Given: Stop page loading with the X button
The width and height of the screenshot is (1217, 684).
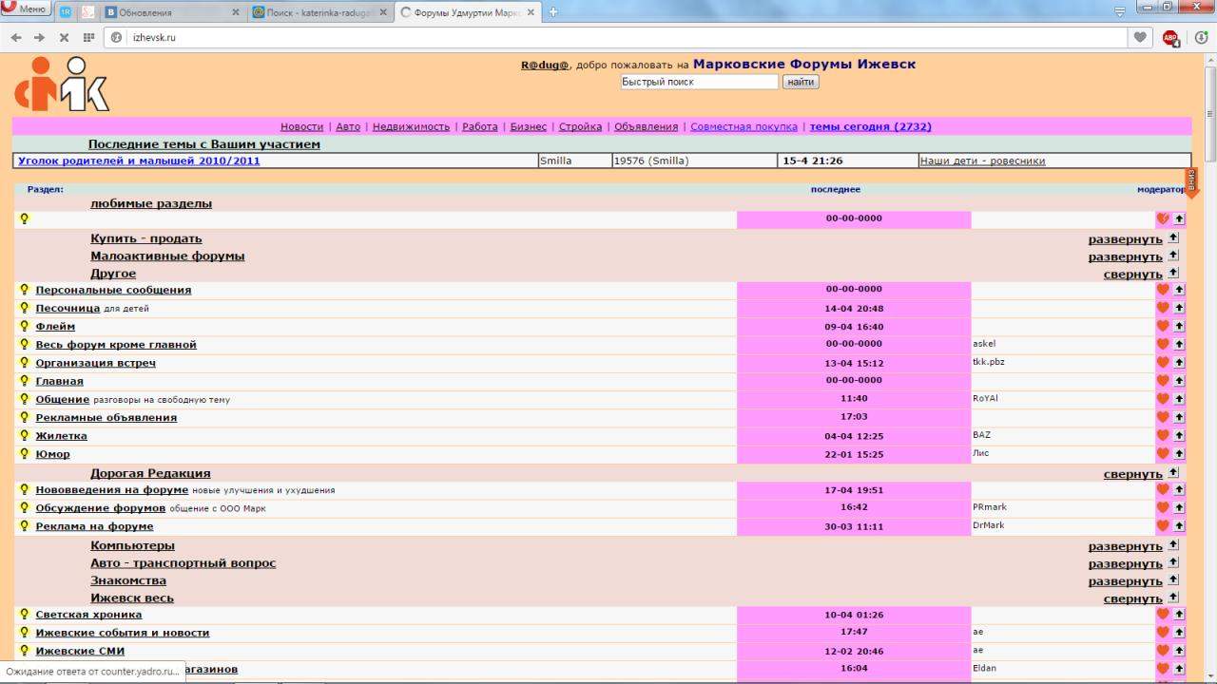Looking at the screenshot, I should click(64, 38).
